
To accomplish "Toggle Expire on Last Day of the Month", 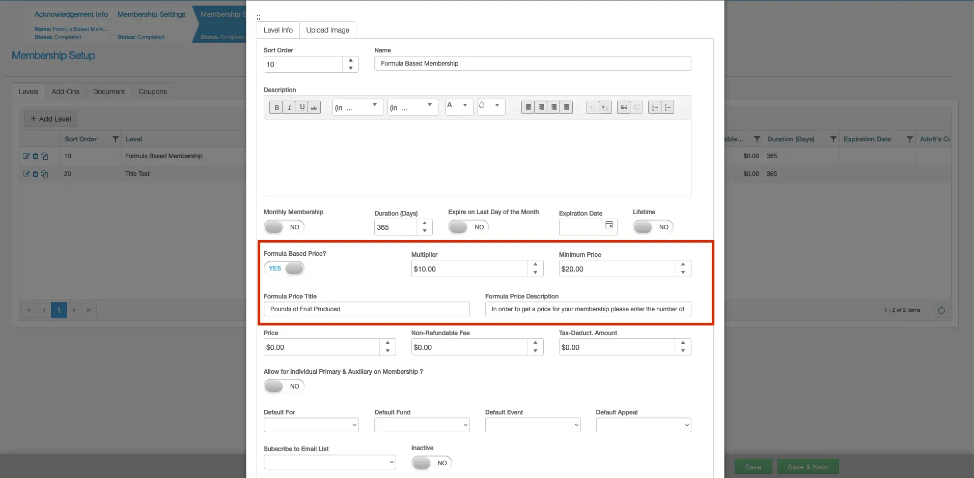I will tap(468, 227).
